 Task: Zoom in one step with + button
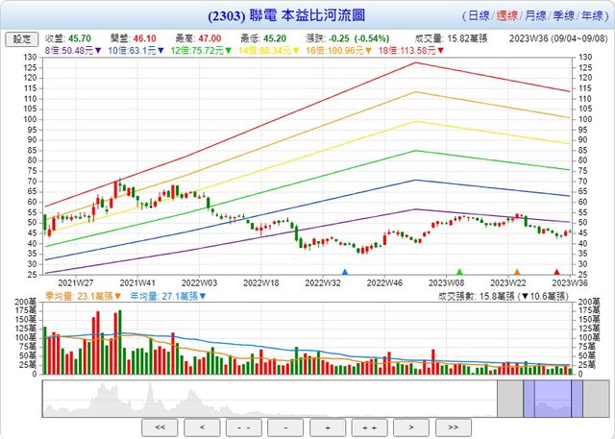point(327,425)
